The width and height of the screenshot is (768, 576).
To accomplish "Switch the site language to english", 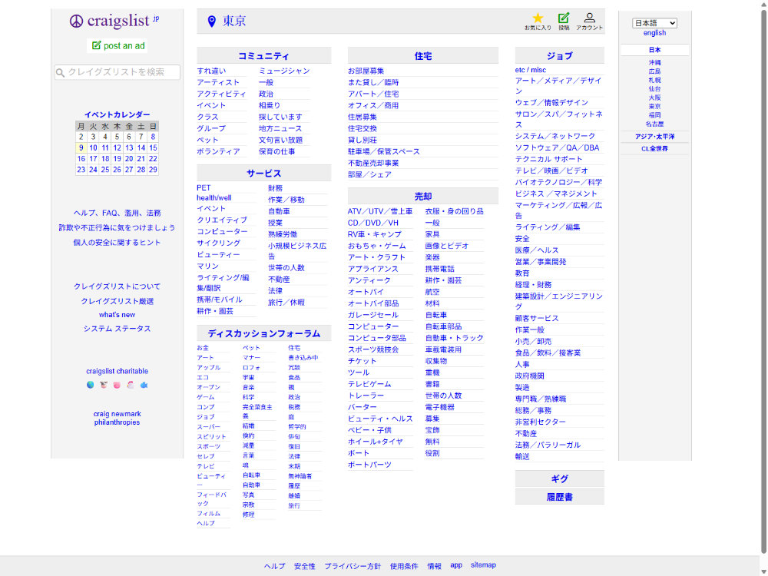I will click(x=654, y=33).
